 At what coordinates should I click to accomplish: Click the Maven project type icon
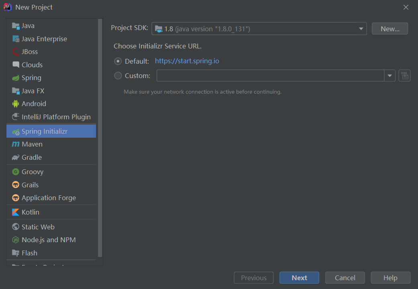(16, 144)
